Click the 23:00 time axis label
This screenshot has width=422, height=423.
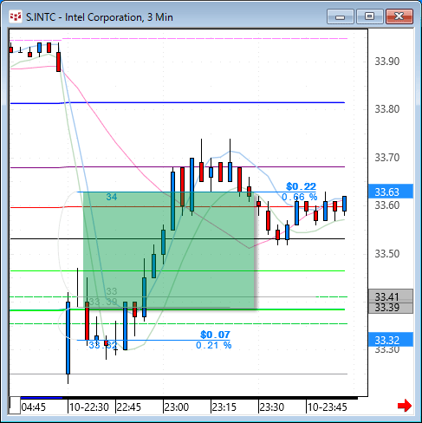pyautogui.click(x=177, y=407)
